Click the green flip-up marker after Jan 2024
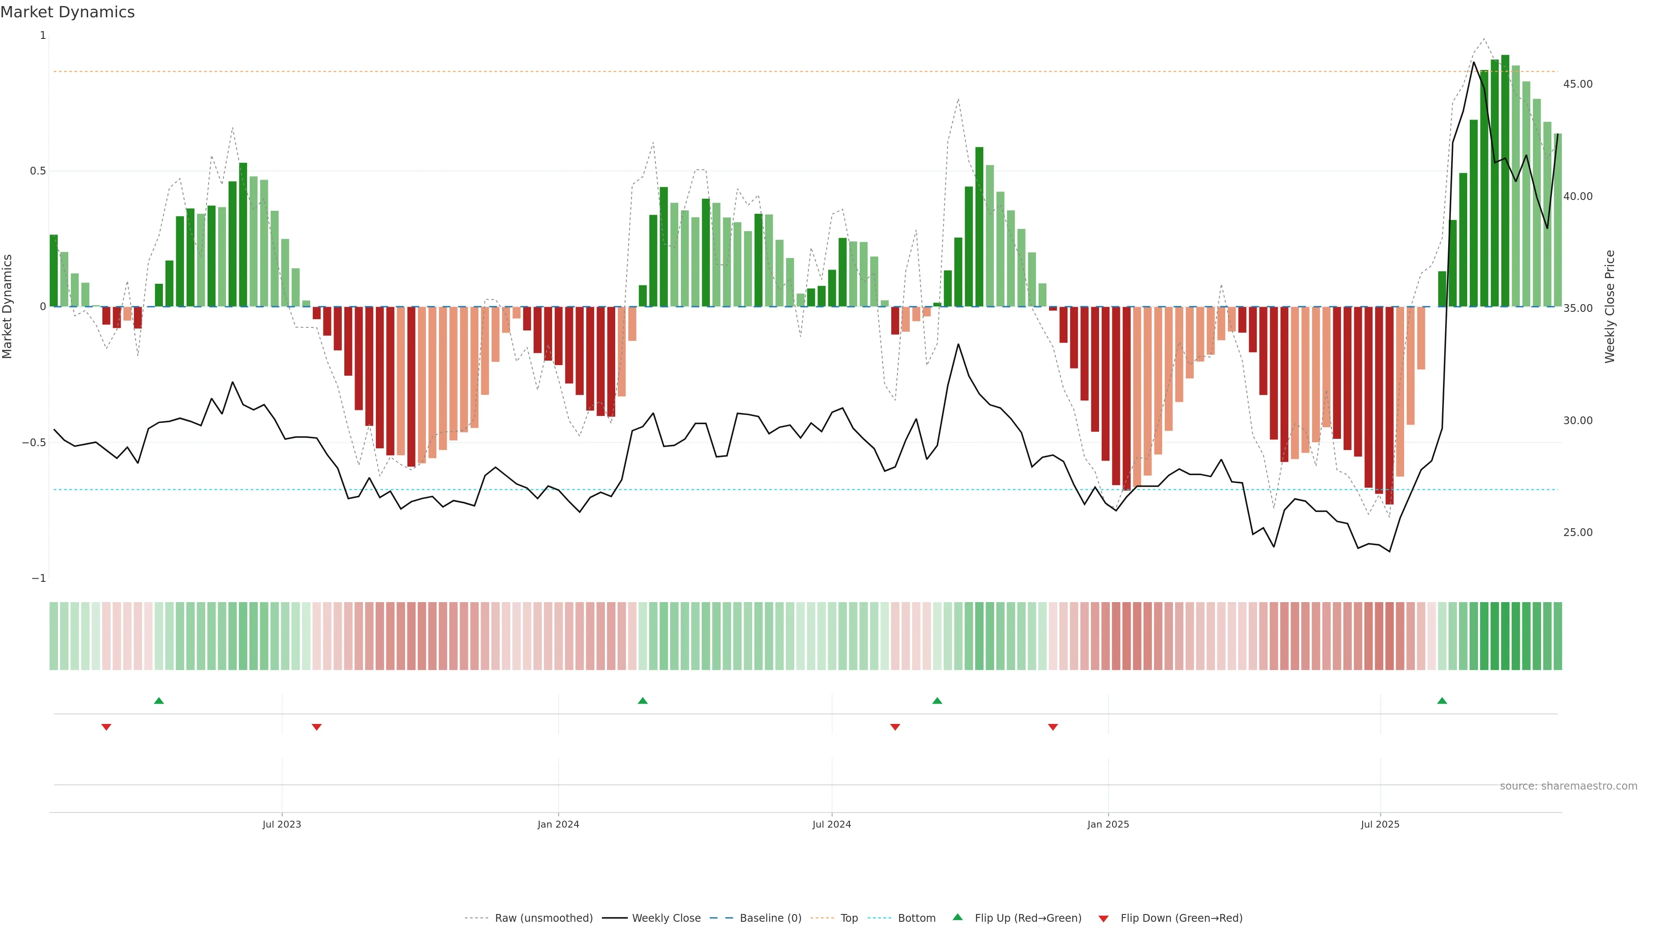This screenshot has width=1659, height=933. 643,701
